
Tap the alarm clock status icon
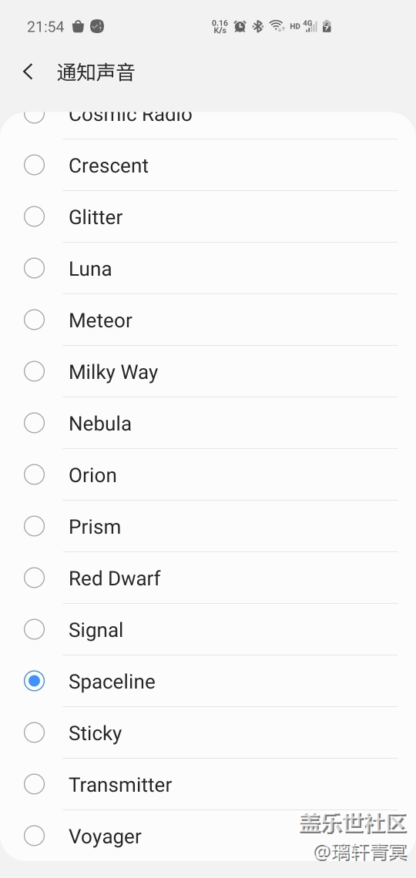[240, 25]
